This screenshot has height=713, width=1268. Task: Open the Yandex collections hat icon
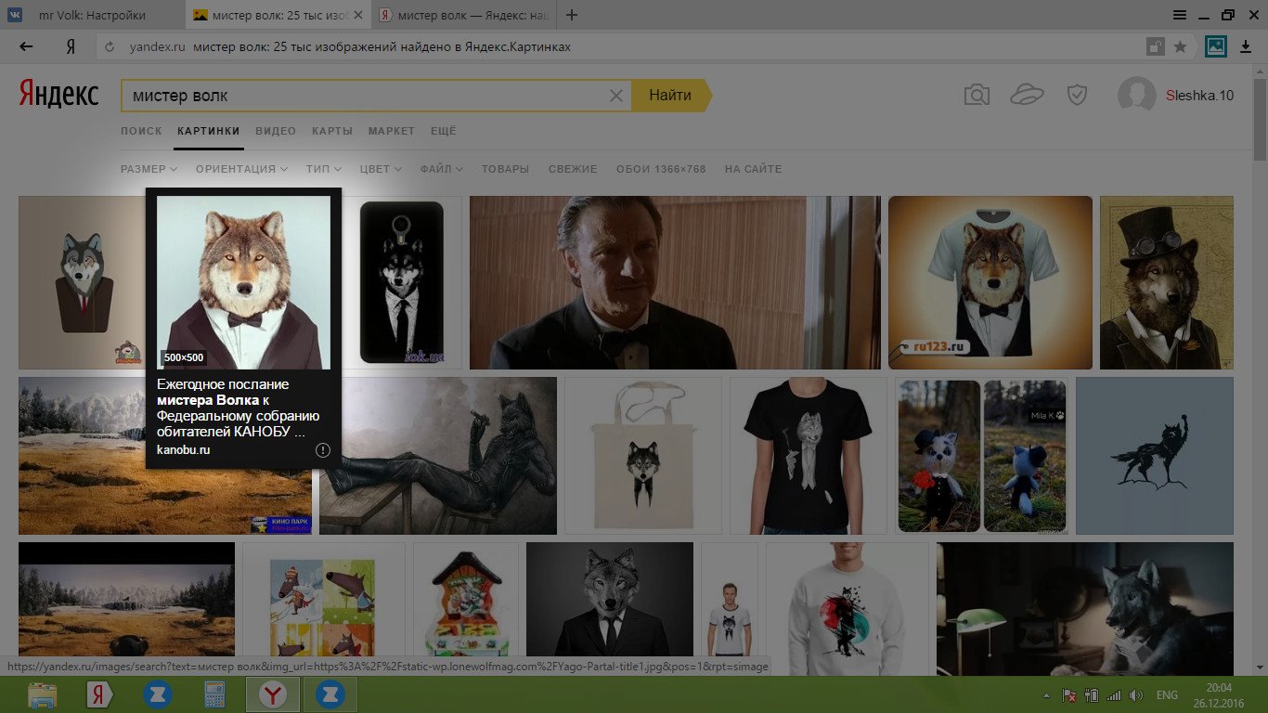(1027, 95)
